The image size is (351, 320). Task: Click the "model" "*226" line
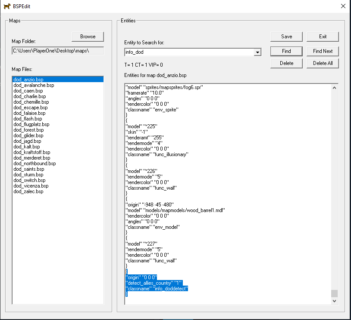pos(141,171)
